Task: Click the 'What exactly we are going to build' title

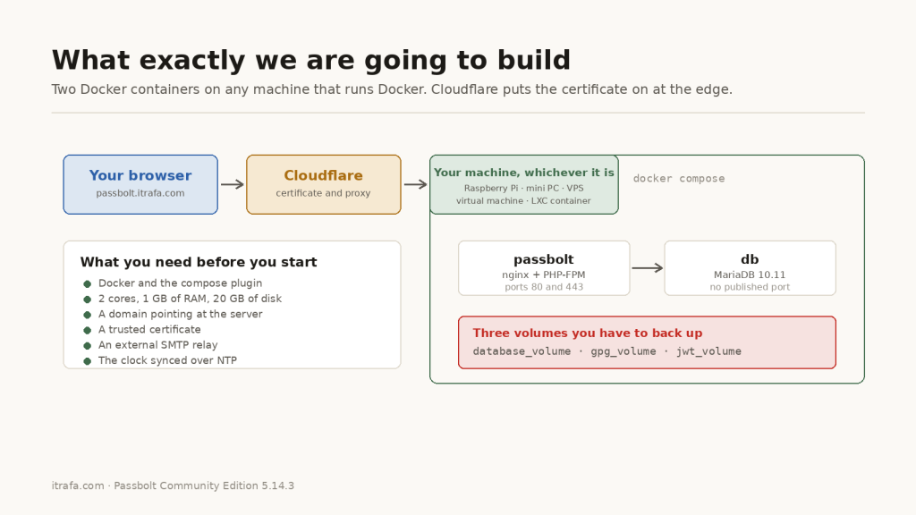Action: coord(310,60)
